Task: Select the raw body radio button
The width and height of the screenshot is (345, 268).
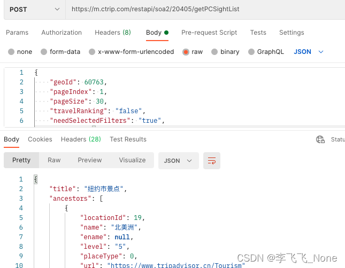Action: 186,52
